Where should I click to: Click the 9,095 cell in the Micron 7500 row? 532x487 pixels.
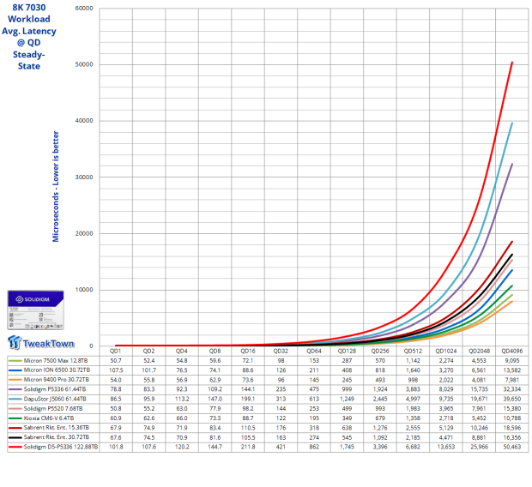tap(512, 360)
